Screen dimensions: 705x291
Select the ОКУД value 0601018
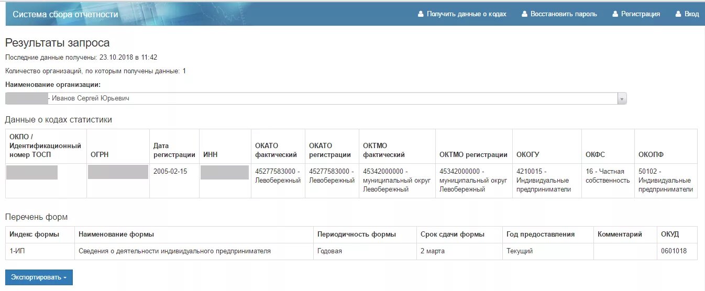(x=677, y=251)
